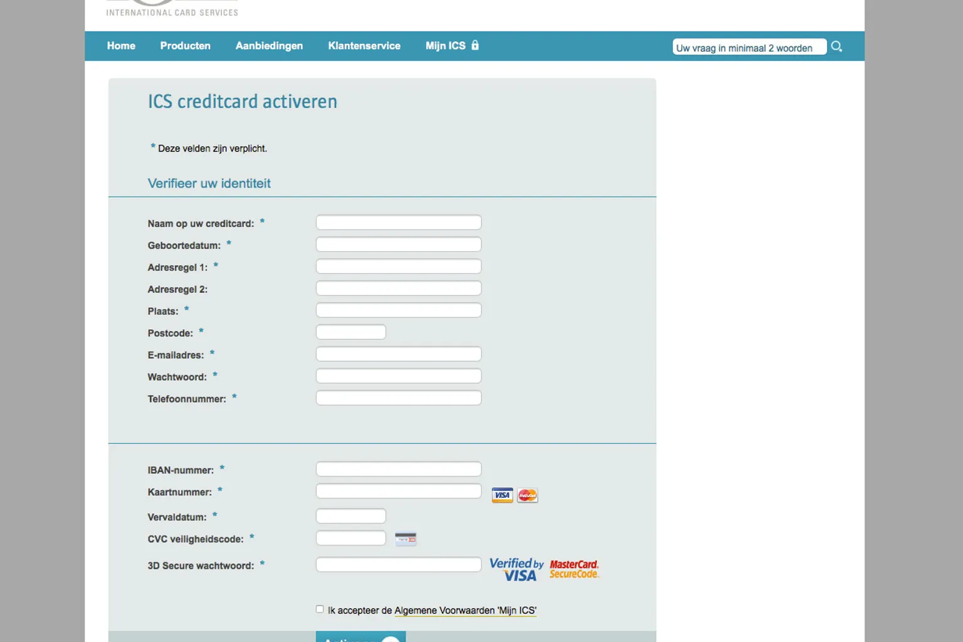Focus the 3D Secure wachtwoord field

point(398,565)
